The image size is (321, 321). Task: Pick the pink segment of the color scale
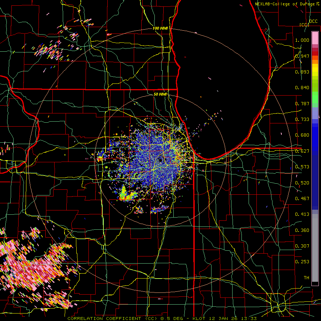pyautogui.click(x=315, y=38)
